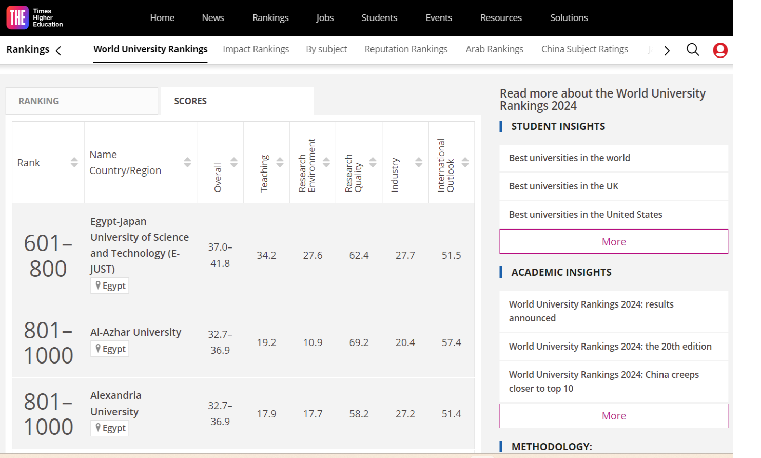761x458 pixels.
Task: Open Best universities in the United States
Action: [x=614, y=215]
